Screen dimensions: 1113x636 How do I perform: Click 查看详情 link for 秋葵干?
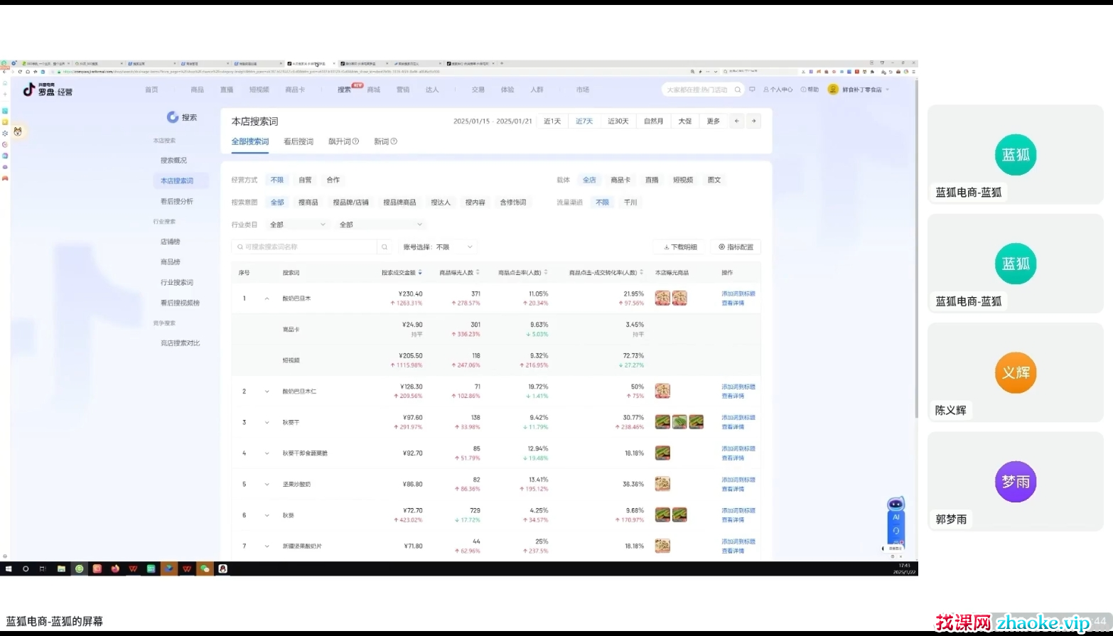(733, 427)
